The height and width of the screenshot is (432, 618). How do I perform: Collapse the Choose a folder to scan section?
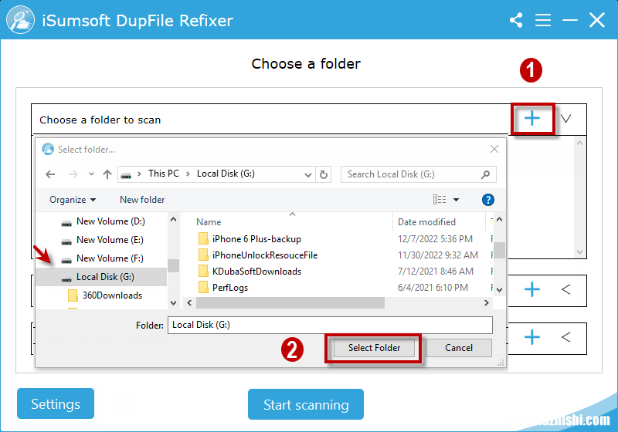pos(566,119)
